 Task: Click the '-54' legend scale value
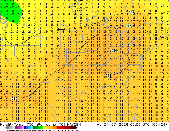8,130
